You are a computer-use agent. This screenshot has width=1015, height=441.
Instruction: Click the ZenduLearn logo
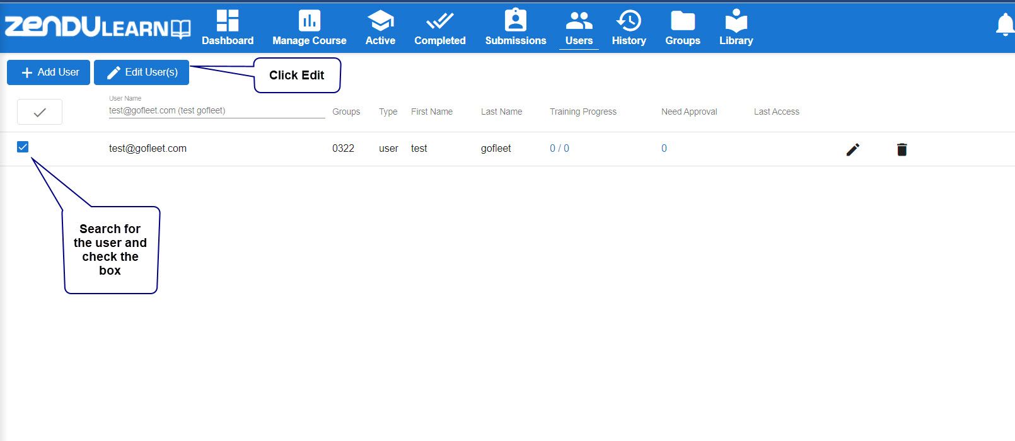(x=98, y=27)
